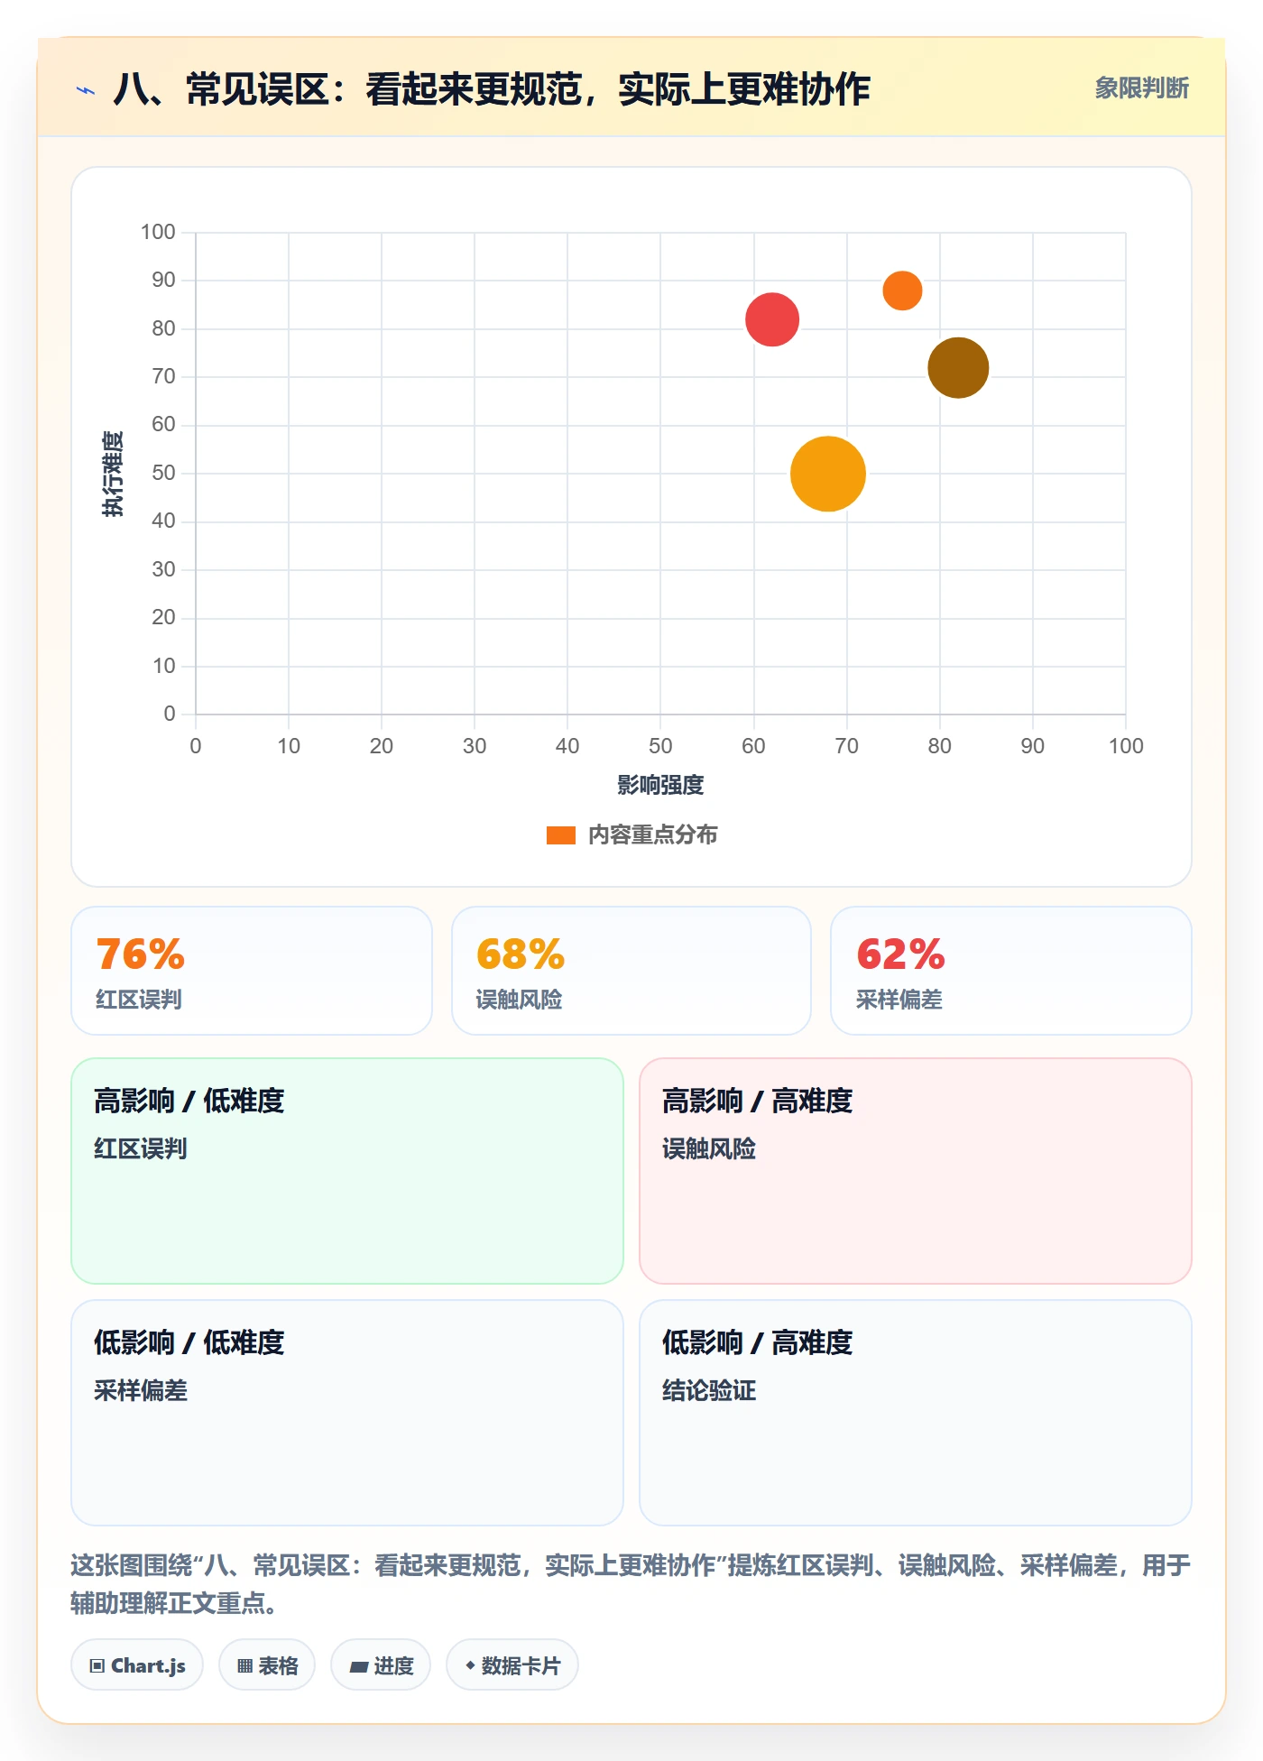
Task: Click the 内容重点分布 legend label text
Action: [653, 835]
